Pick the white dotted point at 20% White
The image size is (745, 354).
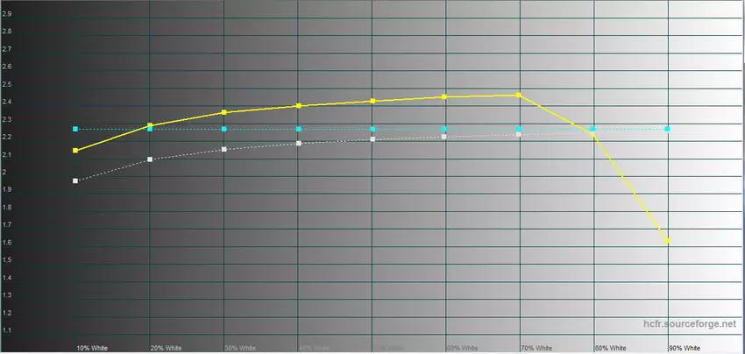coord(150,159)
